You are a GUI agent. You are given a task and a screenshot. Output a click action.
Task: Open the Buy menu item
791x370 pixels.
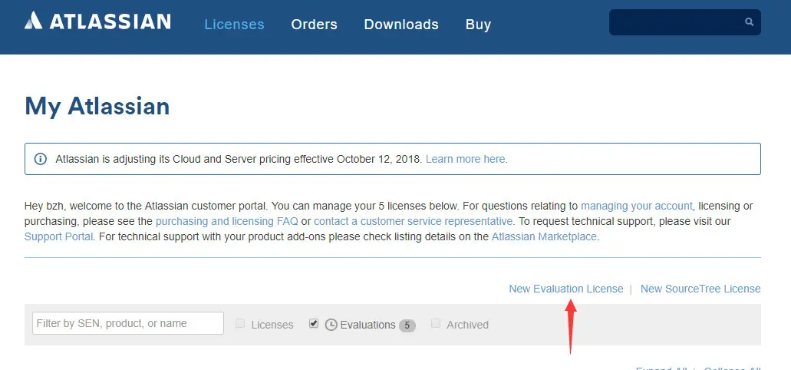478,25
